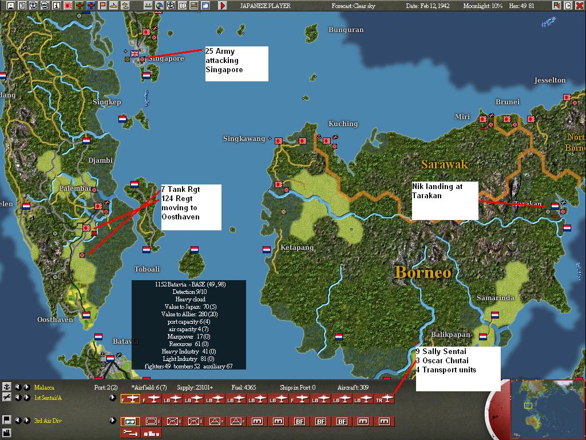Screen dimensions: 586x440
Task: Expand the ground units row arrow
Action: pos(113,420)
